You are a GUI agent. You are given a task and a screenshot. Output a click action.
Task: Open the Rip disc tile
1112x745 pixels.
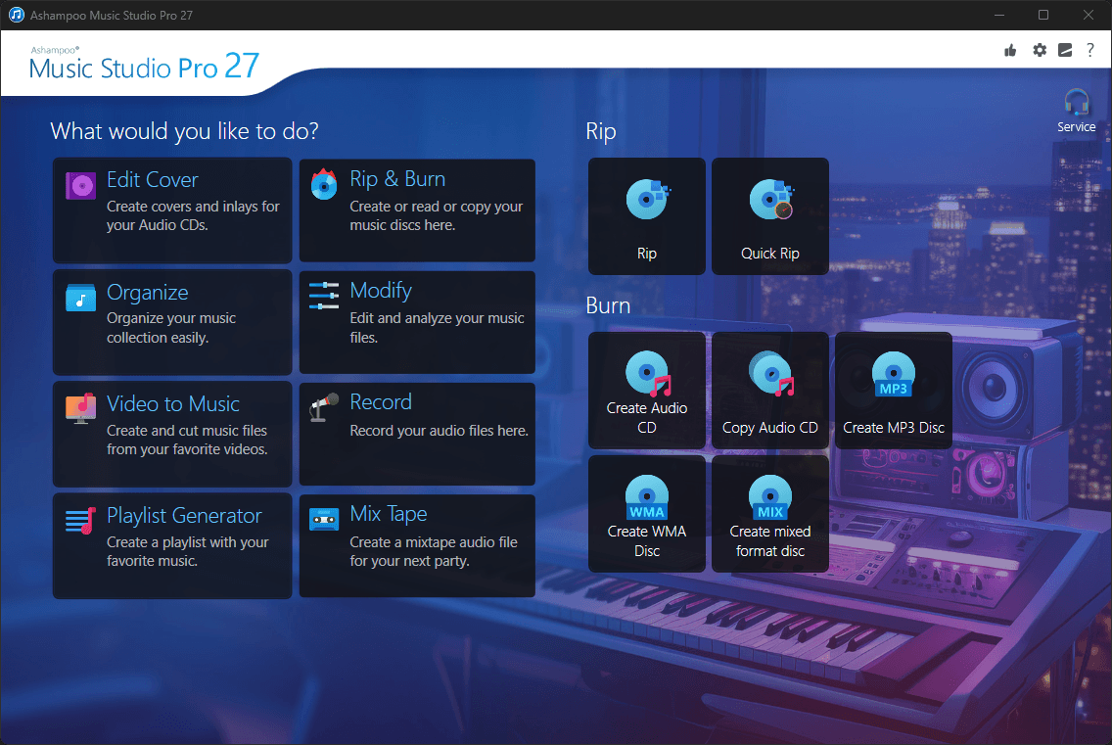click(647, 216)
